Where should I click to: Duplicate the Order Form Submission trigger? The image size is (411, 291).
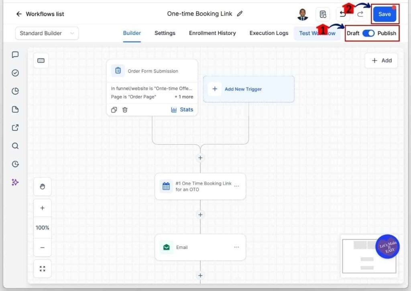[114, 110]
